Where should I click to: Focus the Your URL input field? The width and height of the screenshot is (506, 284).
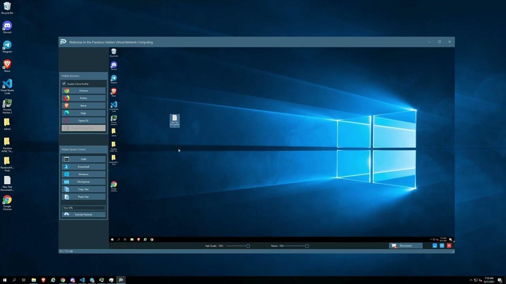click(83, 208)
